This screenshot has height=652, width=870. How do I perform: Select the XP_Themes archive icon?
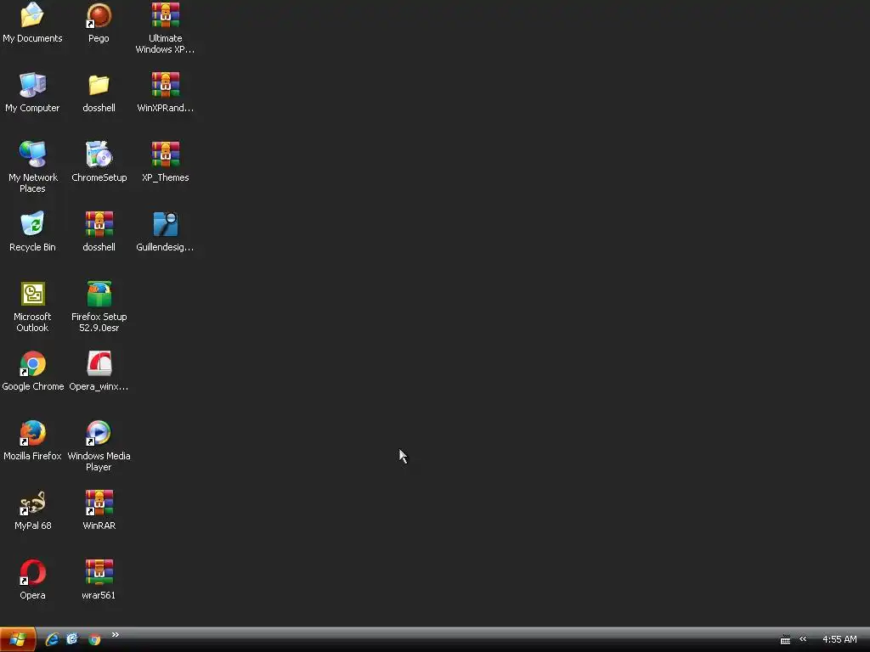click(x=166, y=155)
